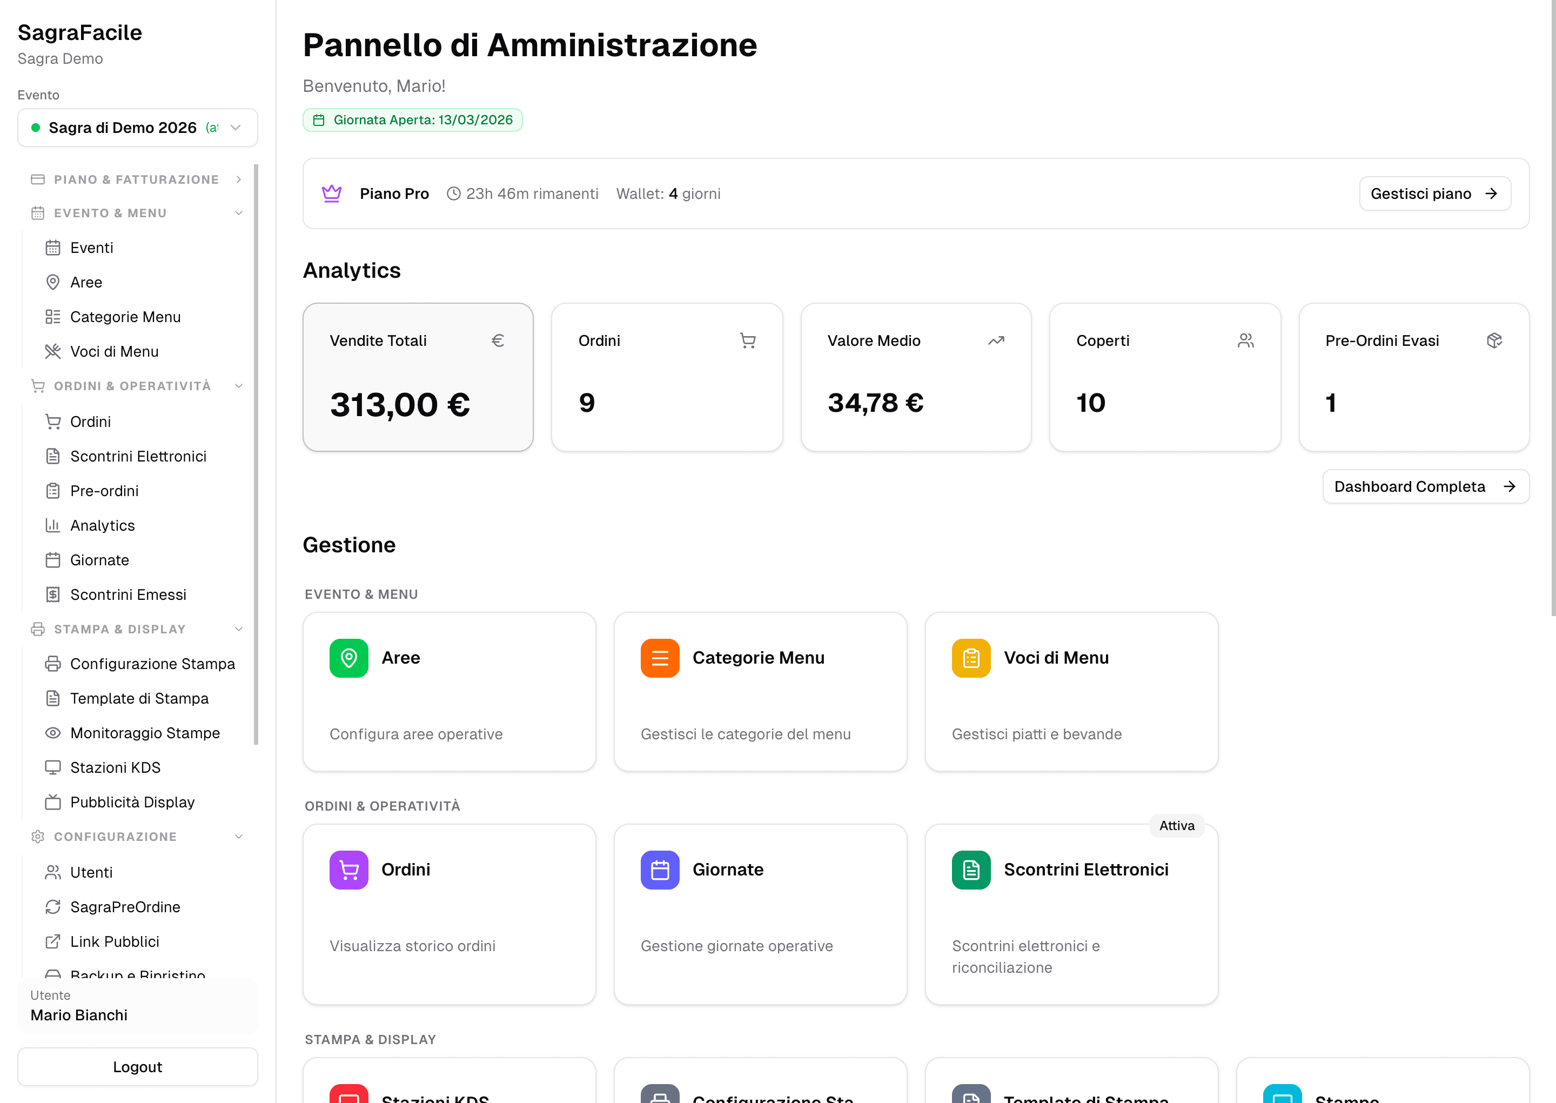
Task: Open the Giornata Aperta 13/03/2026 badge
Action: (x=413, y=120)
